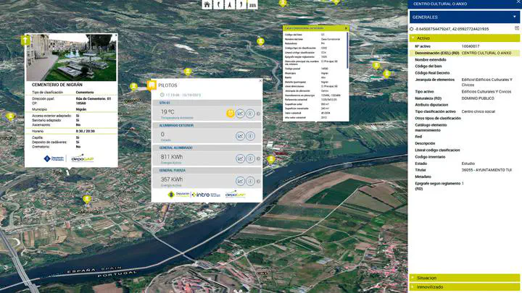Close the Casa Consistorial info popup

(346, 27)
